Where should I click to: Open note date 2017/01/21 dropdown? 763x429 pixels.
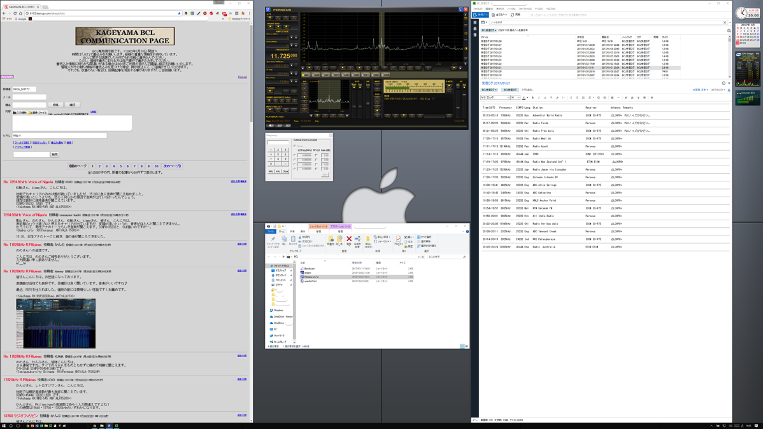[718, 90]
